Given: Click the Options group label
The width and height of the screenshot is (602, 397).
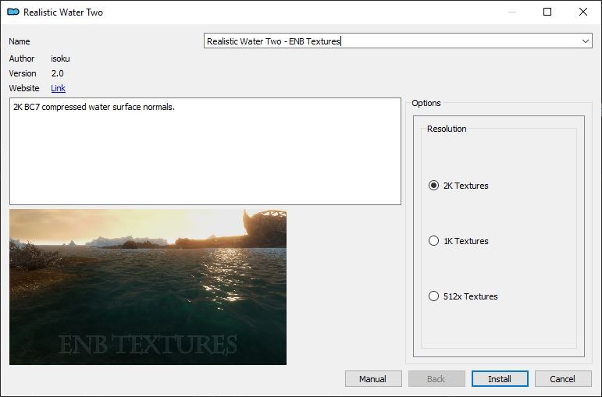Looking at the screenshot, I should pos(426,103).
